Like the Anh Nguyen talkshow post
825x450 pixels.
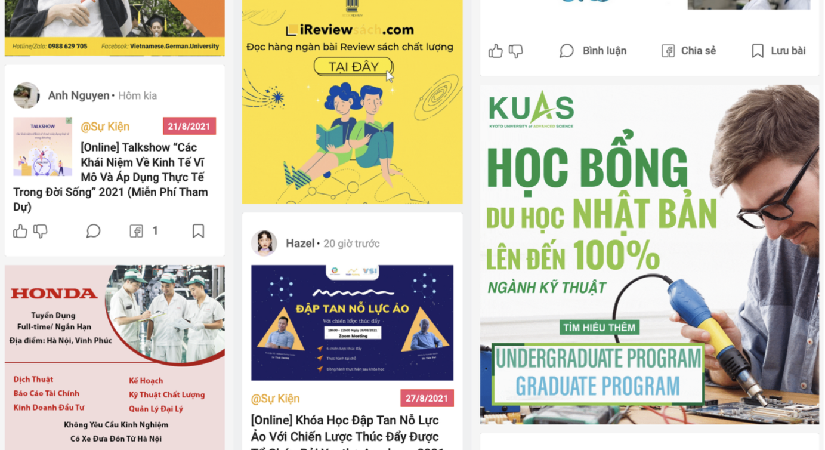[x=20, y=231]
